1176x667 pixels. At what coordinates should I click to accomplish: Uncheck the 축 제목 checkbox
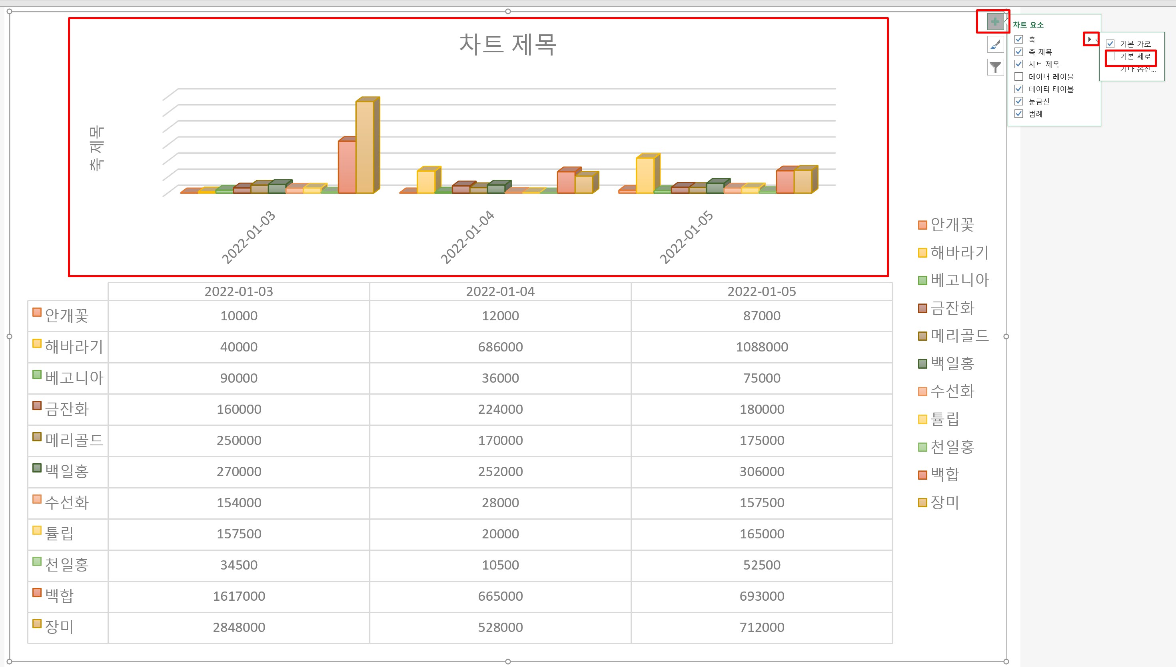(1019, 52)
